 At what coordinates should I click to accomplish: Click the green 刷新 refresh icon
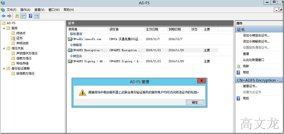tap(238, 66)
